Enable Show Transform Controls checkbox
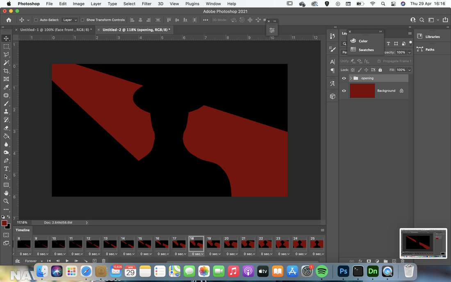Viewport: 451px width, 282px height. click(x=82, y=20)
